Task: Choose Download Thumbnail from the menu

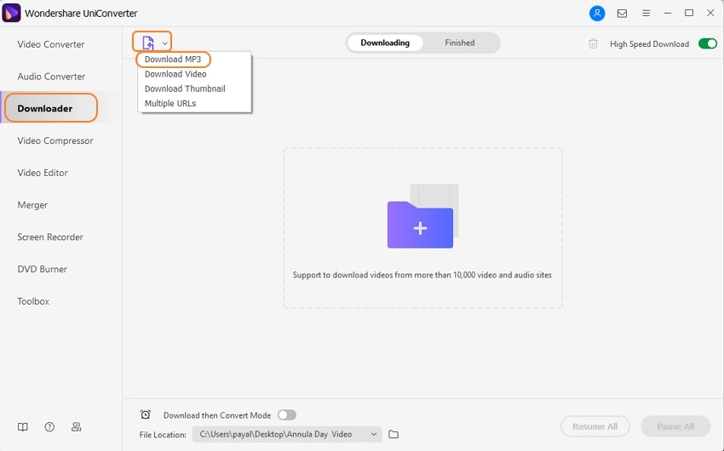Action: (185, 88)
